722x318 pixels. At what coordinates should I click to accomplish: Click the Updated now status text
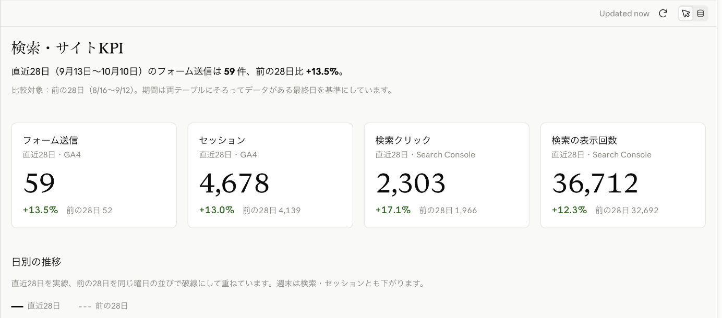coord(624,14)
